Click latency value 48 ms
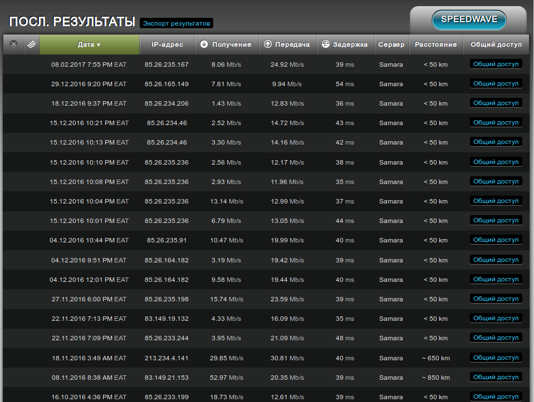The image size is (534, 402). tap(345, 338)
